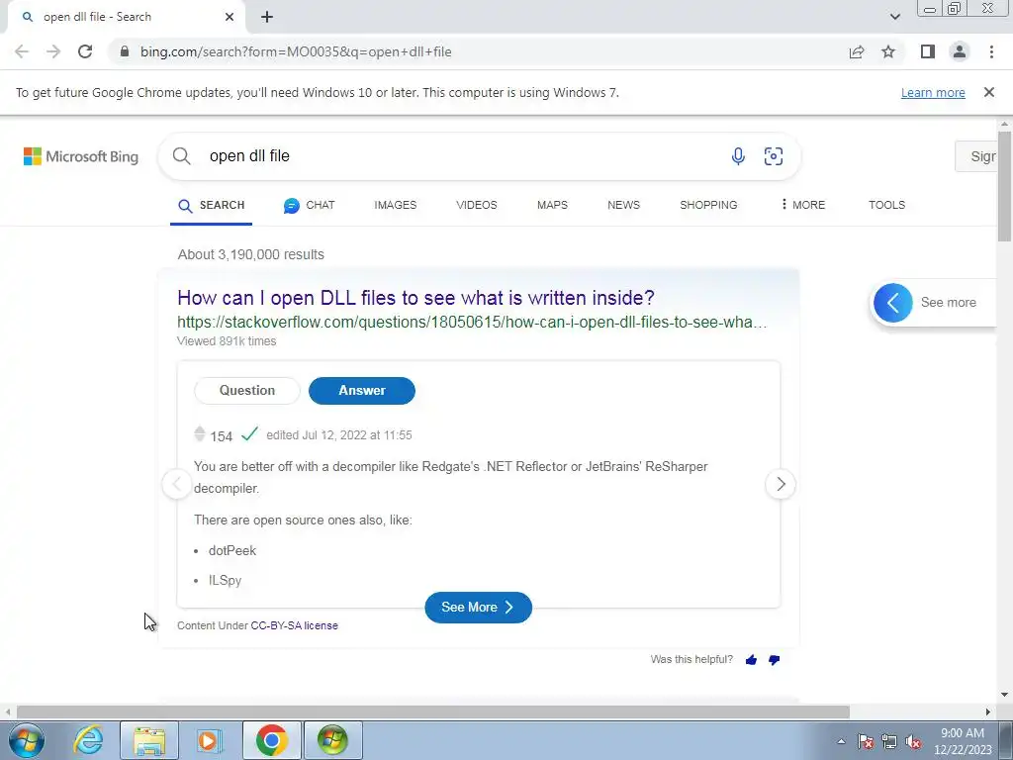Open a new tab with plus button
Screen dimensions: 1013x760
267,17
